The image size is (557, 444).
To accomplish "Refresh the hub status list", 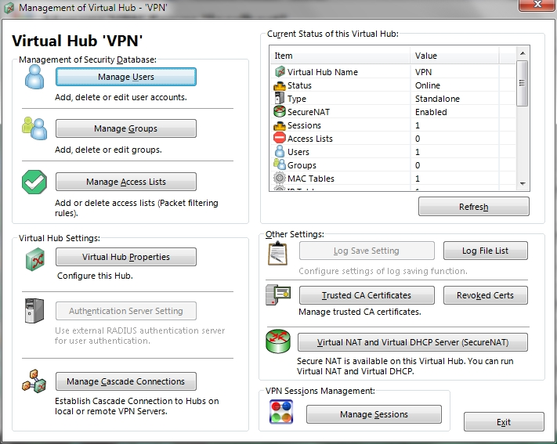I will click(x=474, y=207).
